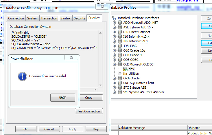Expand the SNC SQL Native Client node
212x135 pixels.
tap(114, 83)
